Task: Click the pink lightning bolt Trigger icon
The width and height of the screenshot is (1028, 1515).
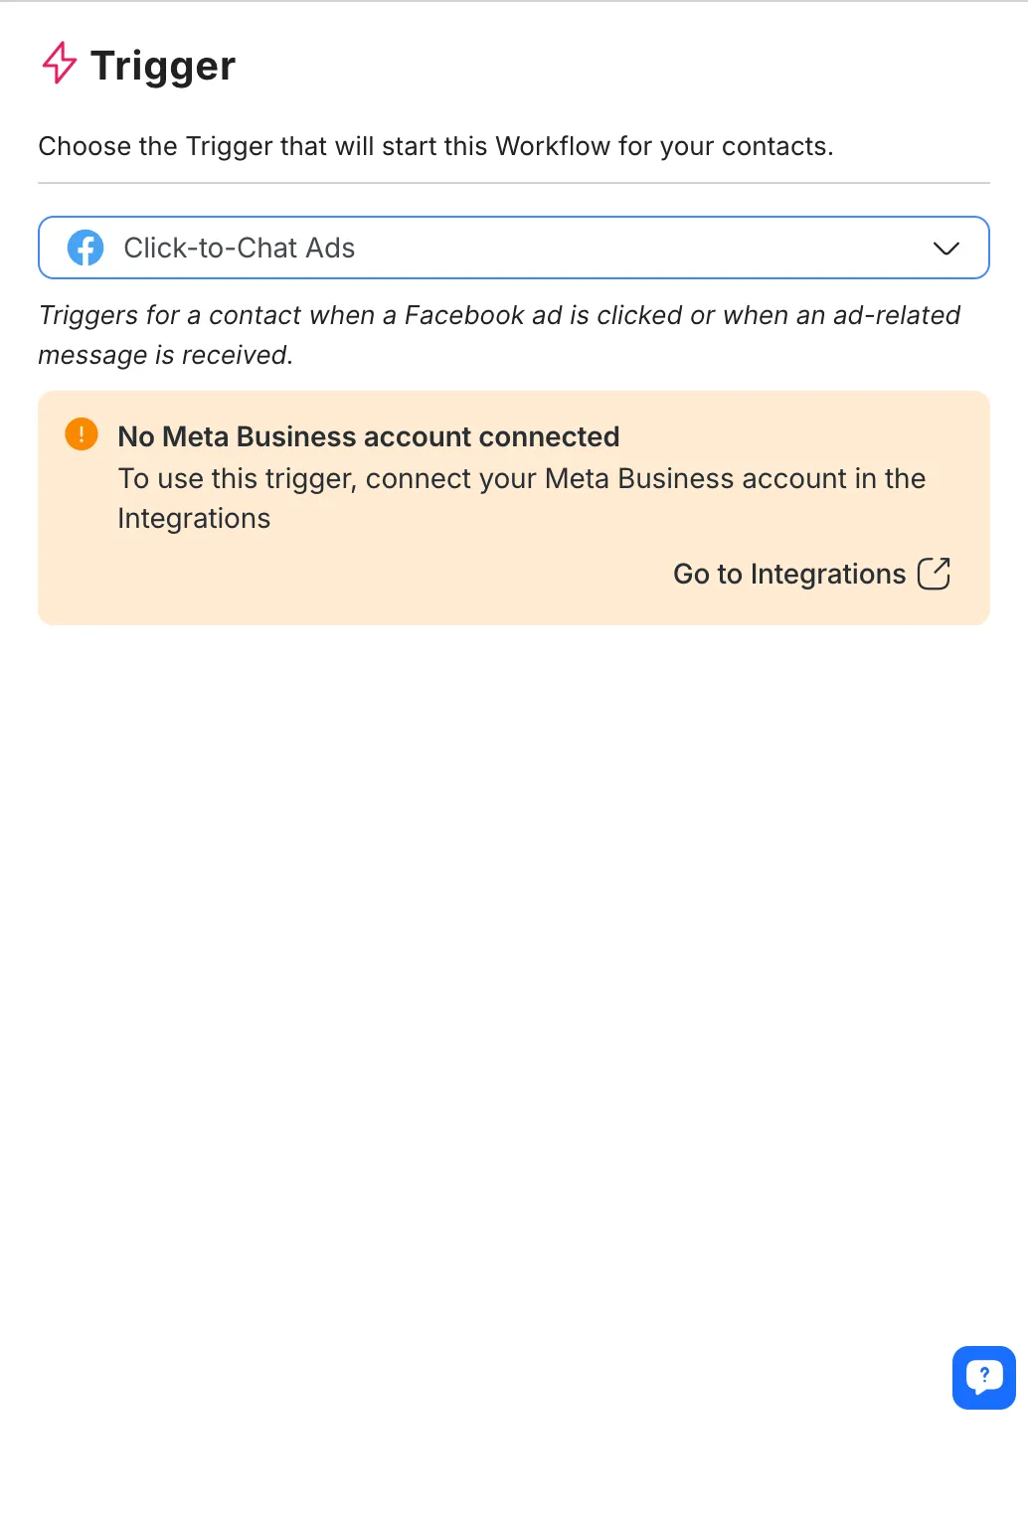Action: [59, 63]
